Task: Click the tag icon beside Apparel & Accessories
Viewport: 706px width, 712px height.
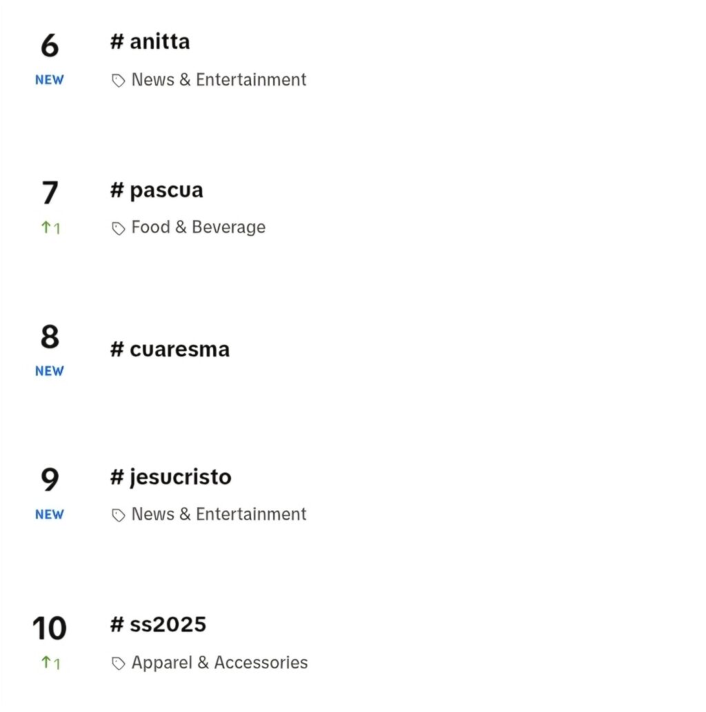Action: (119, 664)
